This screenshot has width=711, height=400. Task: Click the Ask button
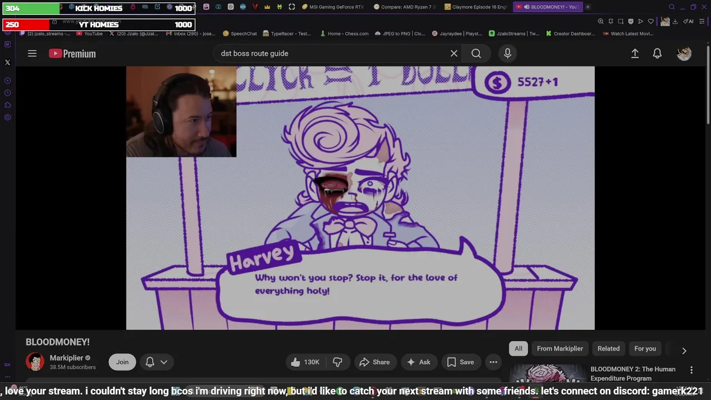click(x=418, y=362)
